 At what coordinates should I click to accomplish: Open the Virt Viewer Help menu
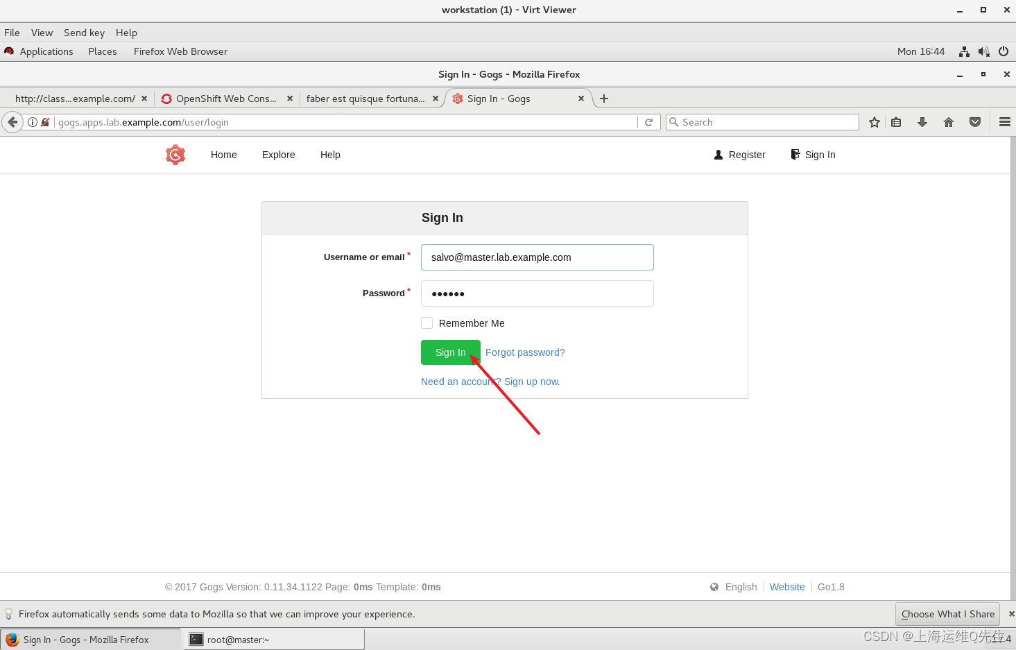pyautogui.click(x=126, y=33)
